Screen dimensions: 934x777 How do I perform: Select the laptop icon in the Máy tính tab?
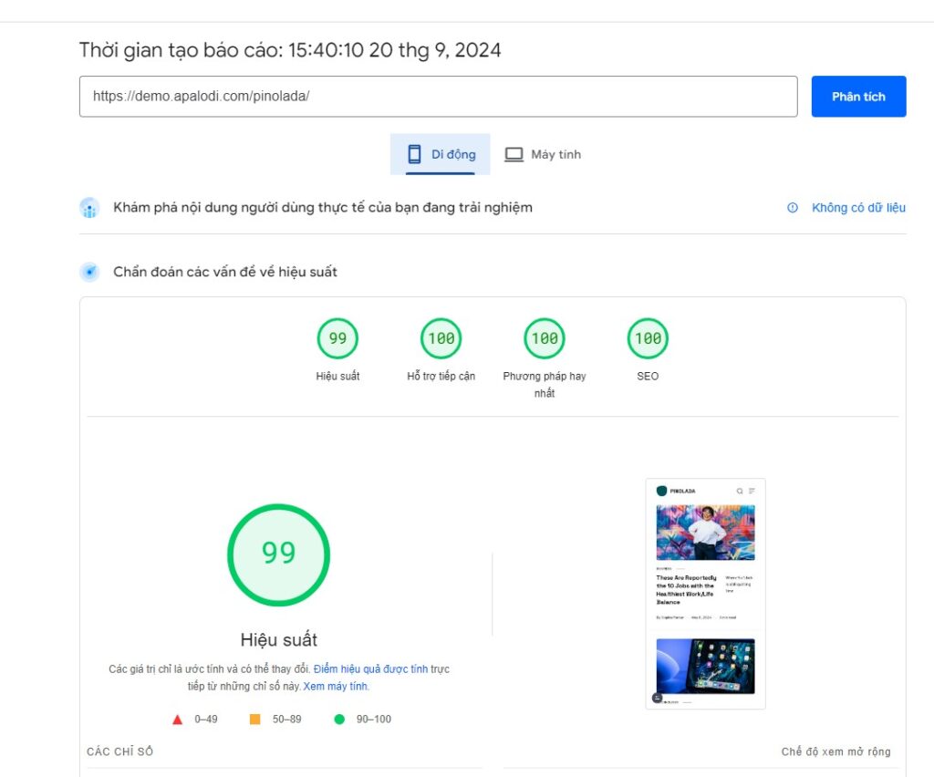pos(514,154)
